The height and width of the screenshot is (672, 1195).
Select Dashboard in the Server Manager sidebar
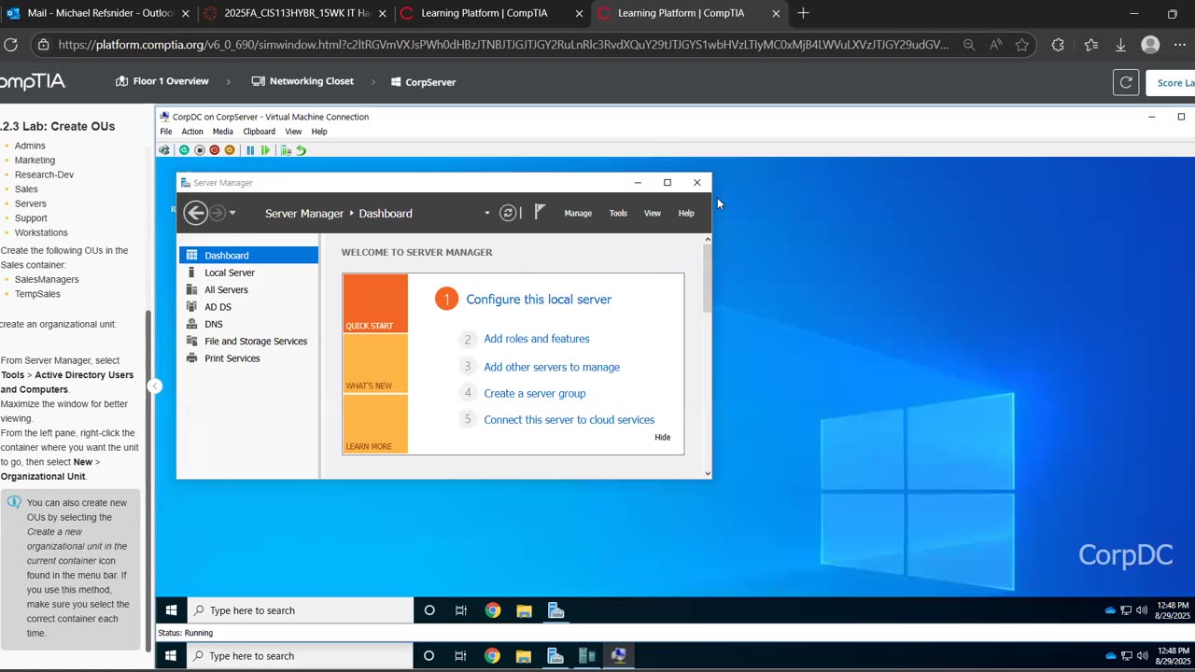pyautogui.click(x=248, y=256)
